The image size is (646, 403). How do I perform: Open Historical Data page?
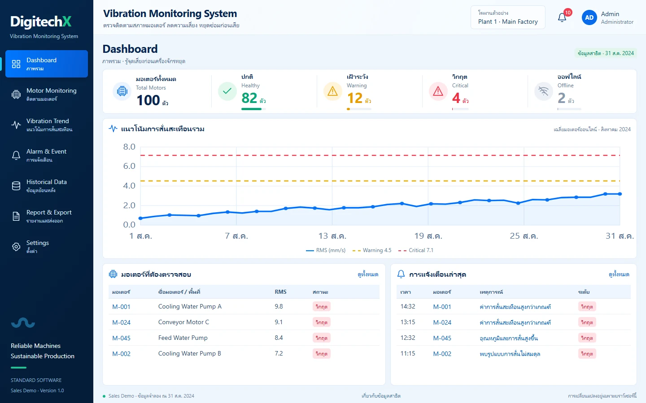(47, 185)
